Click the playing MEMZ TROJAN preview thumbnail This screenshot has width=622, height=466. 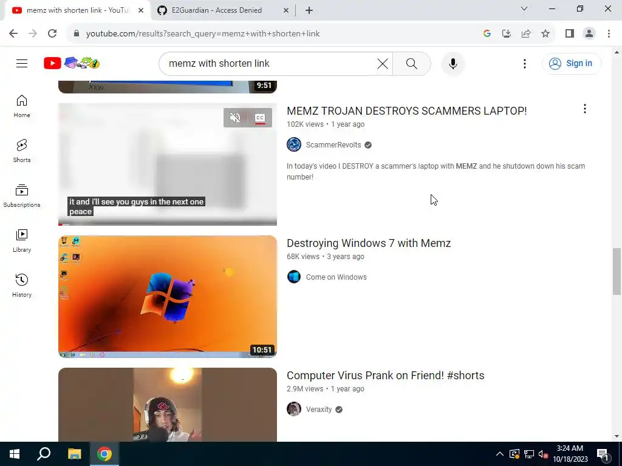168,164
